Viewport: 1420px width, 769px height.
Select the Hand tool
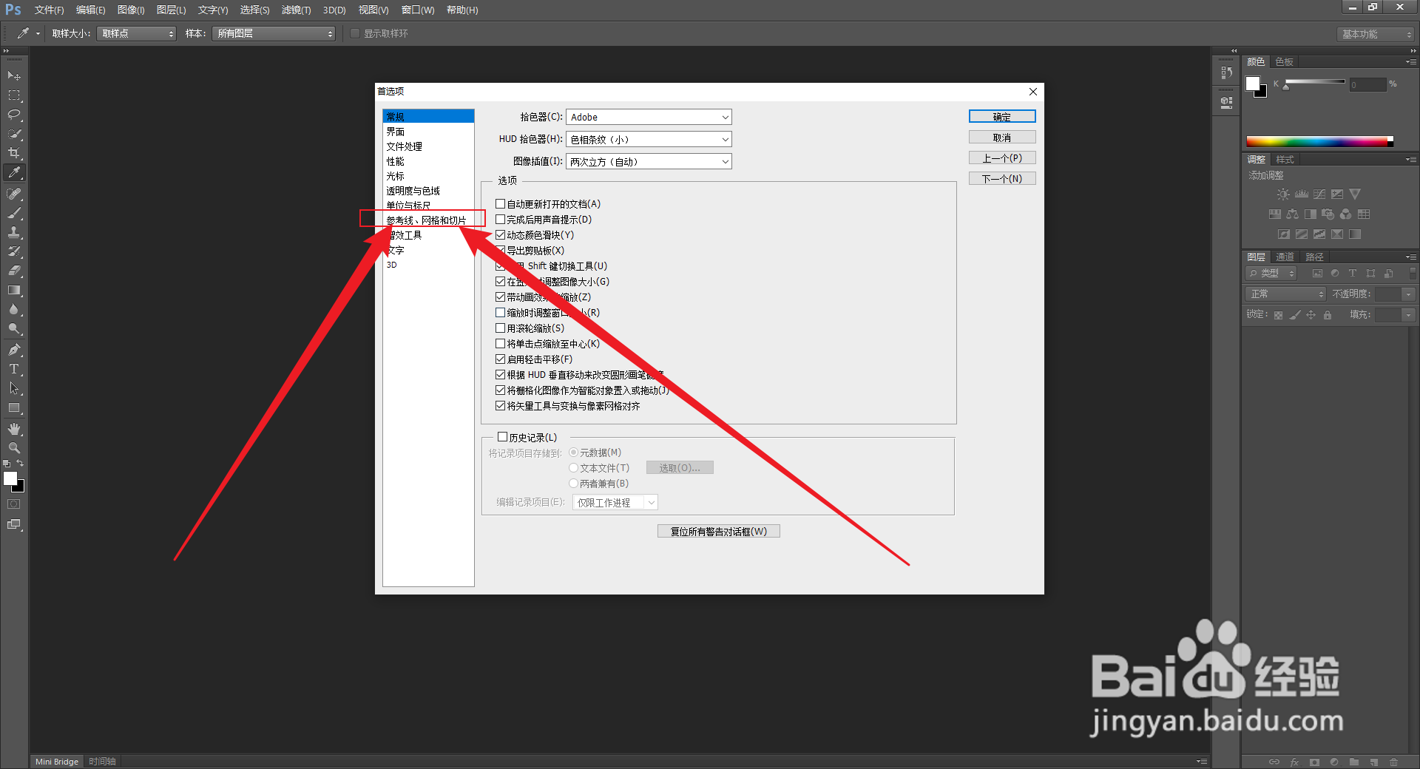click(x=14, y=429)
